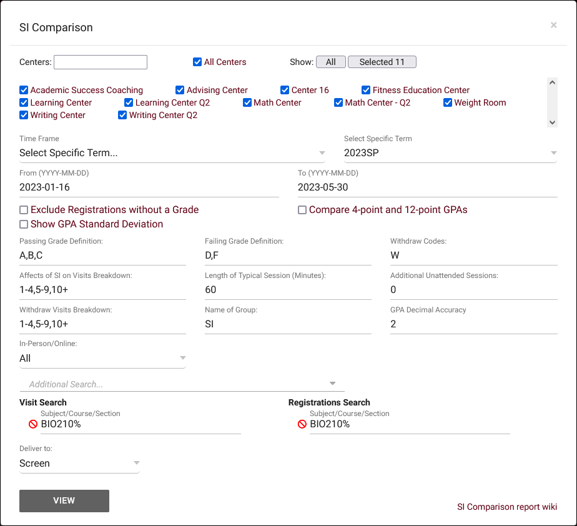Image resolution: width=577 pixels, height=526 pixels.
Task: Uncheck the Weight Room center
Action: (x=448, y=102)
